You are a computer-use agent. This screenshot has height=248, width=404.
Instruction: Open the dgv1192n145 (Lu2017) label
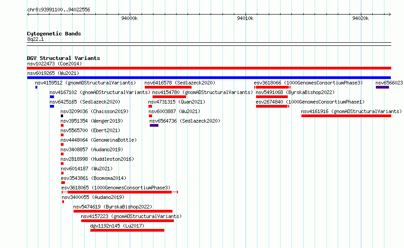117,226
